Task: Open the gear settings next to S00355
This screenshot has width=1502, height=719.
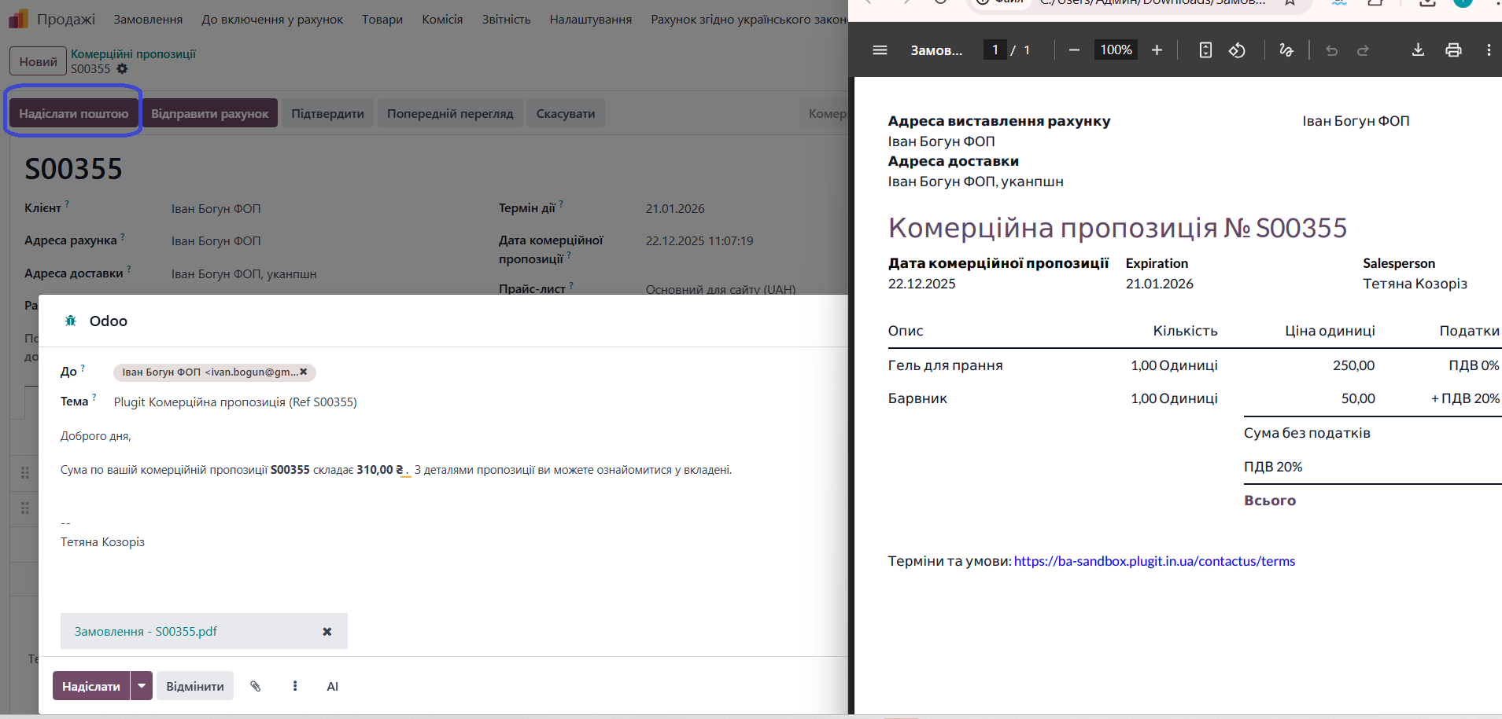Action: 122,69
